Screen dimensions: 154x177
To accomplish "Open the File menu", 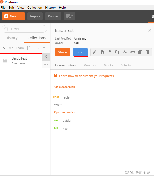I will click(3, 7).
